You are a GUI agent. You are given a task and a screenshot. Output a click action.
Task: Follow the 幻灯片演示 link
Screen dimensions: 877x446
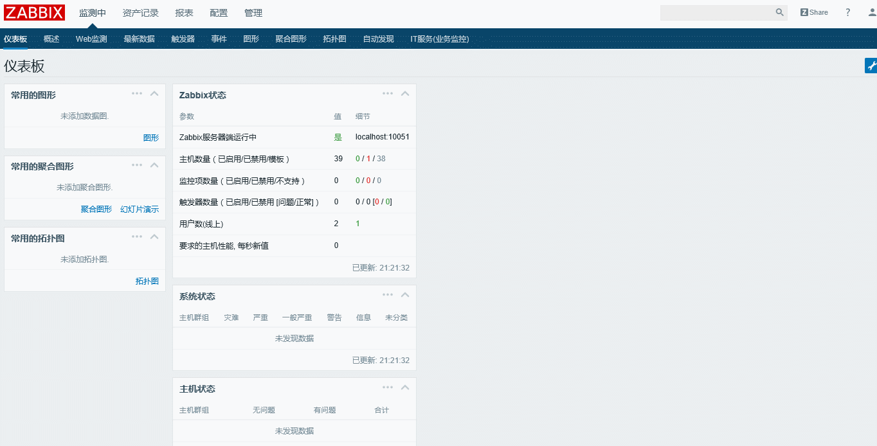pos(140,209)
